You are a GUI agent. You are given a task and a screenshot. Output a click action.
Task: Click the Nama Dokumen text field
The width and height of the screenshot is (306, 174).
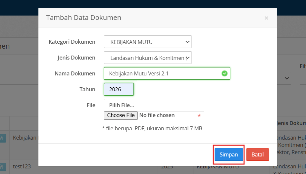[x=167, y=73]
